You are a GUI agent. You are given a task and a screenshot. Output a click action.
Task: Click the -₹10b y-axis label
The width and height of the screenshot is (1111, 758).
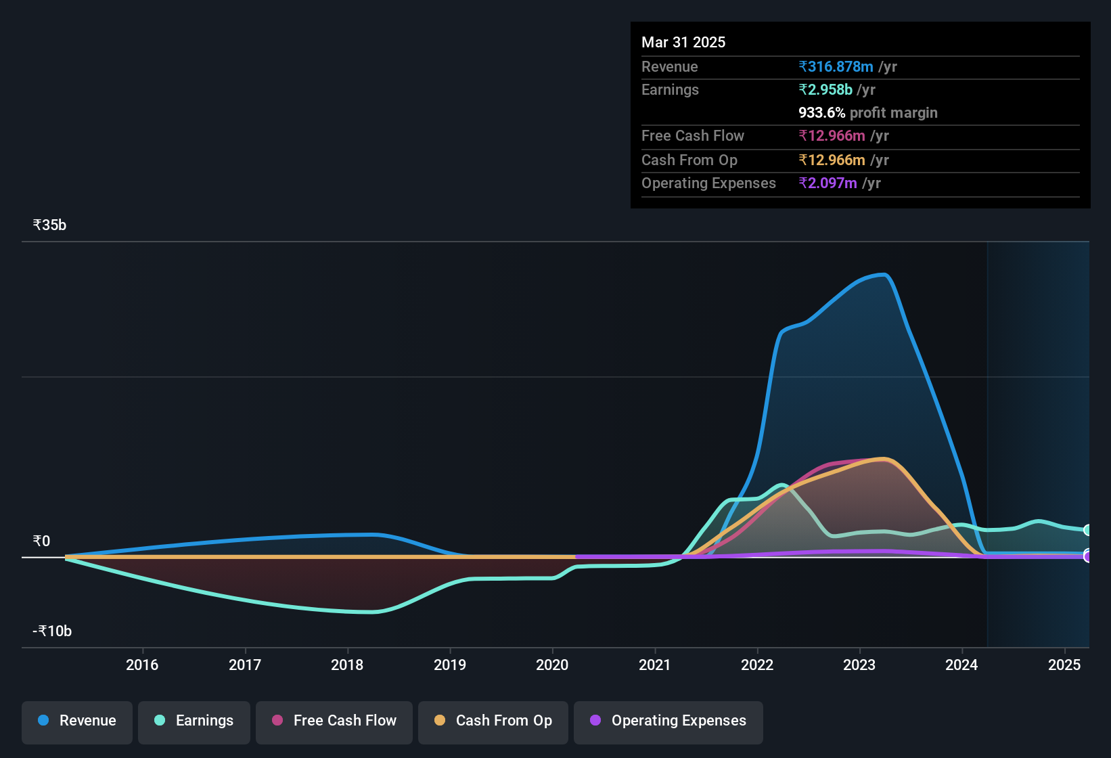pos(52,631)
